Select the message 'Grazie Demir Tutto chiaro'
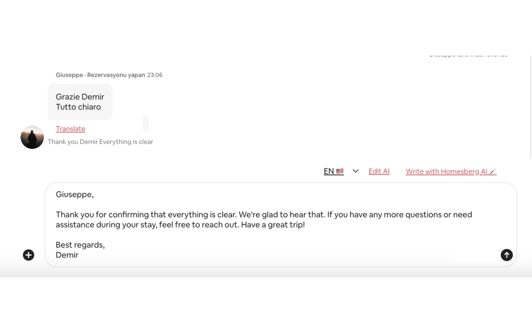The width and height of the screenshot is (532, 333). point(80,102)
